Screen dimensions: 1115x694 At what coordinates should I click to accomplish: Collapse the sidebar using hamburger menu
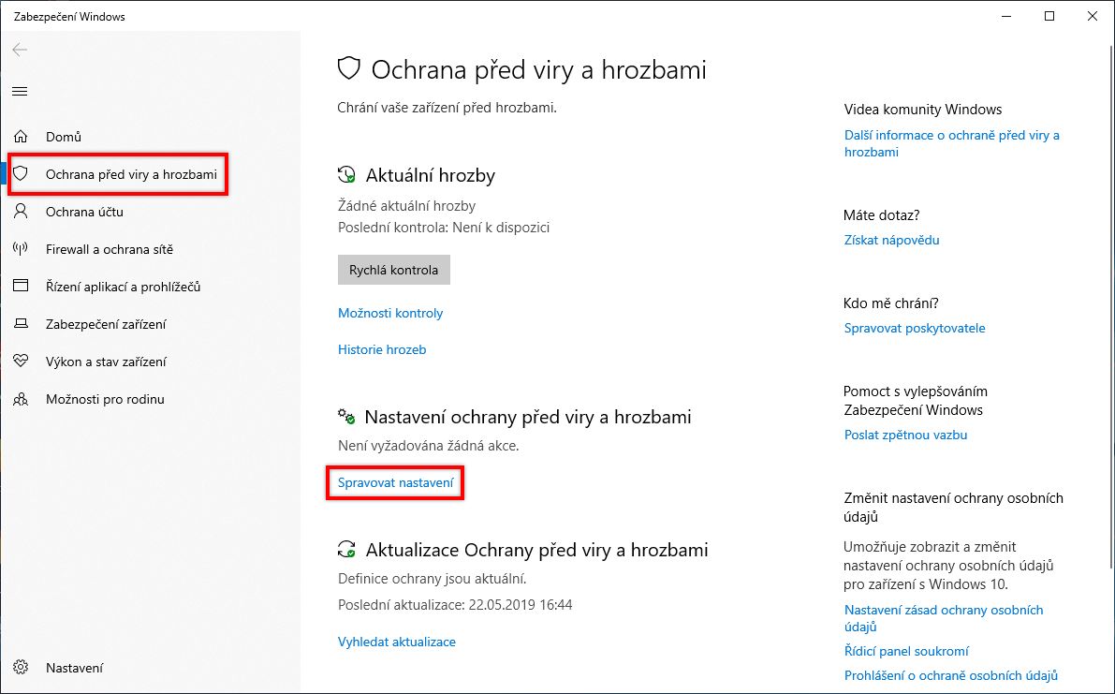(x=20, y=91)
